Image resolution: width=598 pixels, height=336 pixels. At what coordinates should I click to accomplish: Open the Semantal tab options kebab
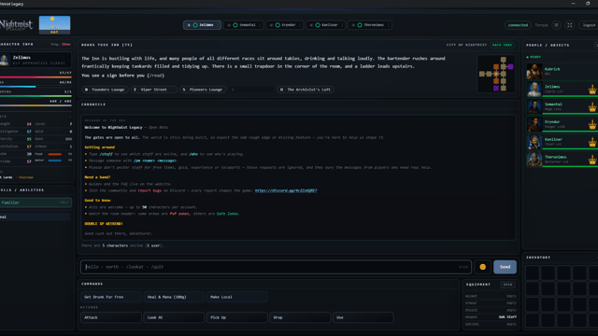260,25
